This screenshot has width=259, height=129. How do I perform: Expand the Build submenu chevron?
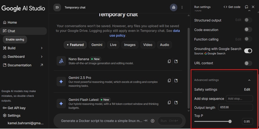(42, 48)
